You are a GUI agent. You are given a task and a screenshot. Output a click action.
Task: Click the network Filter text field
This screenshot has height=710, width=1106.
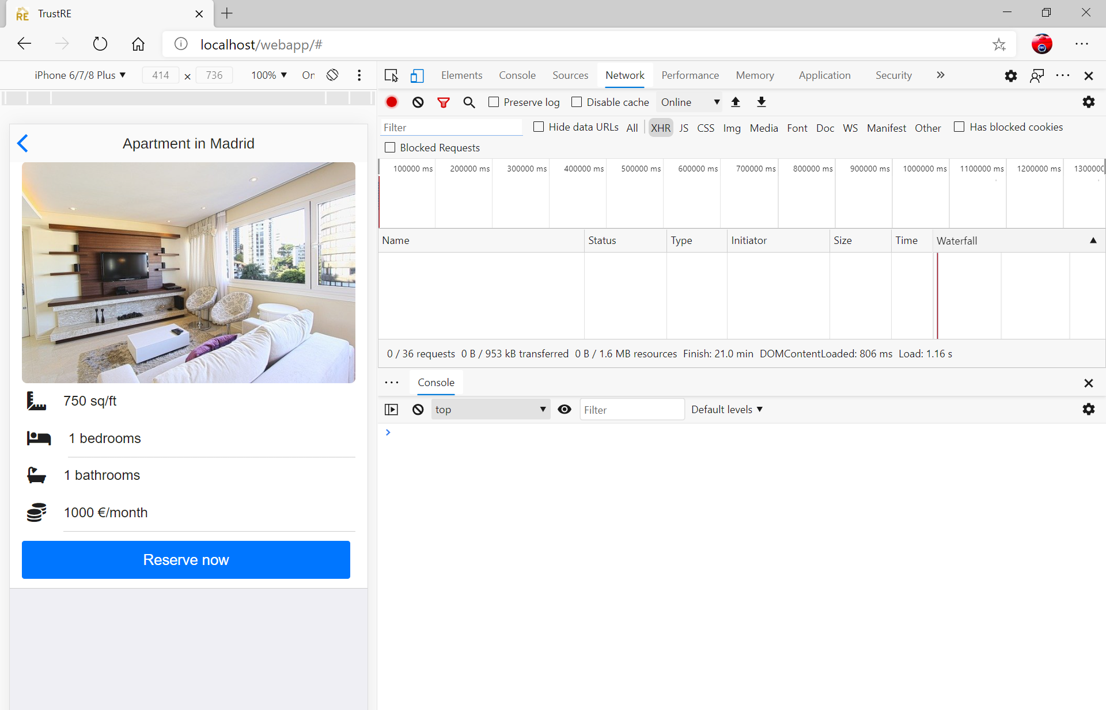(x=451, y=128)
